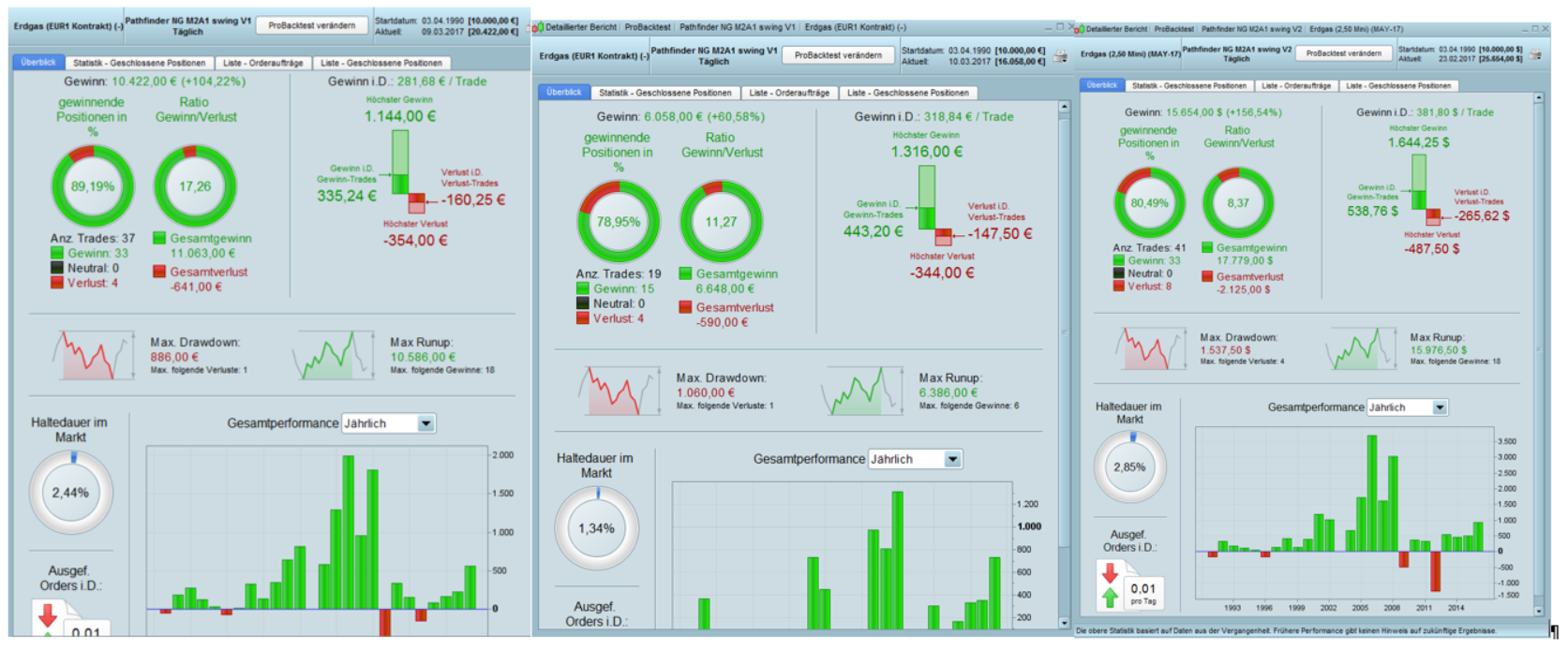Select the Überblick tab in the left window
The width and height of the screenshot is (1568, 650).
pyautogui.click(x=38, y=63)
